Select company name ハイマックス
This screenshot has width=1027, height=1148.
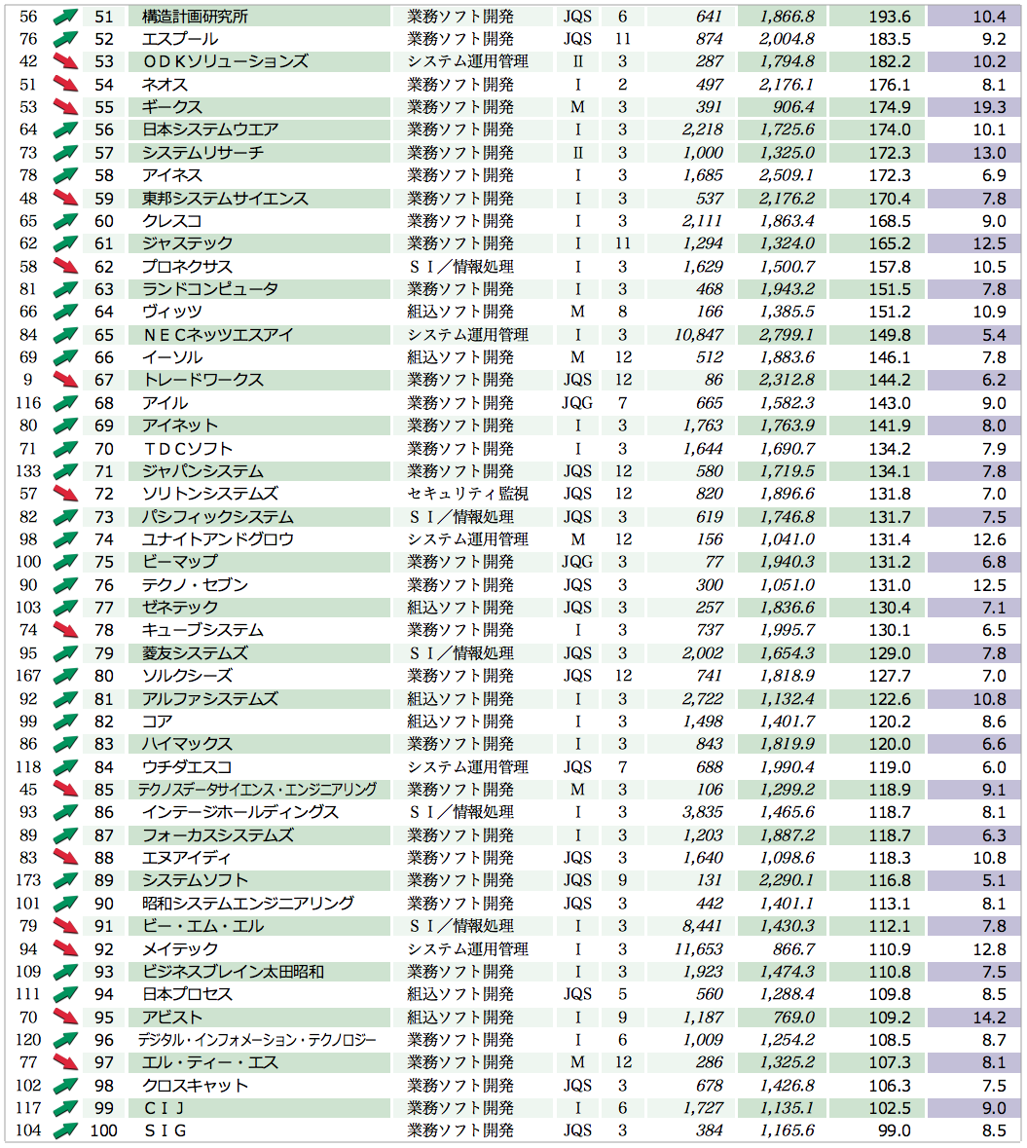coord(188,744)
